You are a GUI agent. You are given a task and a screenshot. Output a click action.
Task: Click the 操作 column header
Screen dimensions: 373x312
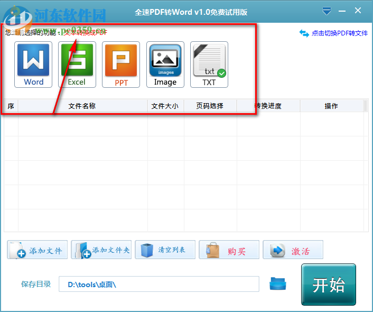pyautogui.click(x=332, y=106)
